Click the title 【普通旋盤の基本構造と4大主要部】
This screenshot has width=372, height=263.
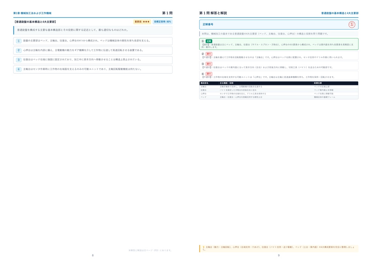(35, 22)
